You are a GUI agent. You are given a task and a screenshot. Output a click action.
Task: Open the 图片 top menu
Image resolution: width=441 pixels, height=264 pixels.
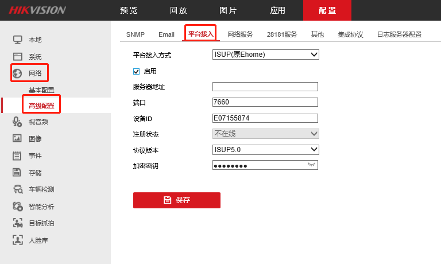[228, 10]
